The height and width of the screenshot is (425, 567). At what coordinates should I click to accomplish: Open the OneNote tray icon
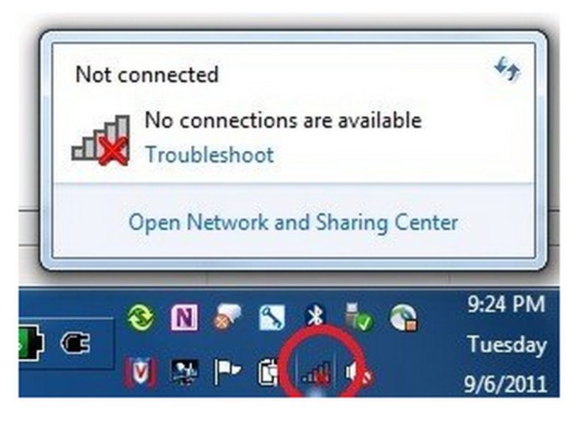[184, 317]
